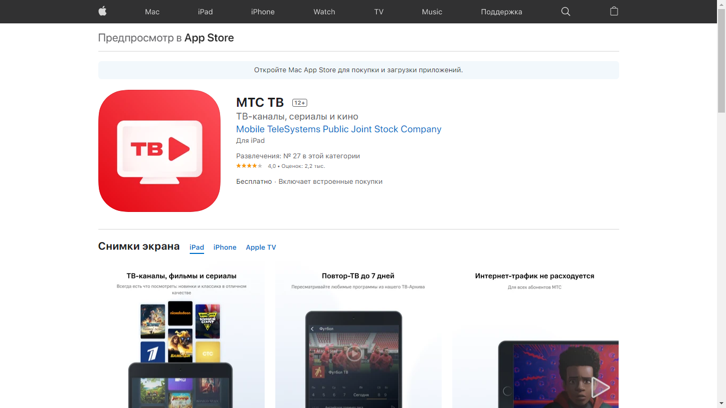
Task: Click the Предпросмотр в App Store heading
Action: (166, 38)
